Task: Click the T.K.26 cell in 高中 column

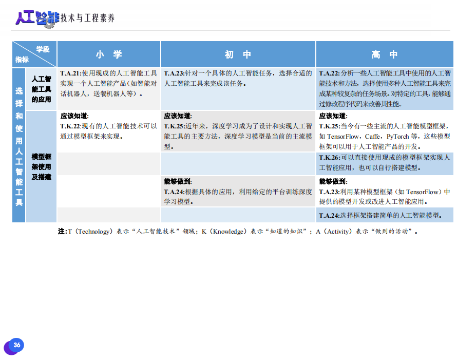Action: tap(385, 163)
